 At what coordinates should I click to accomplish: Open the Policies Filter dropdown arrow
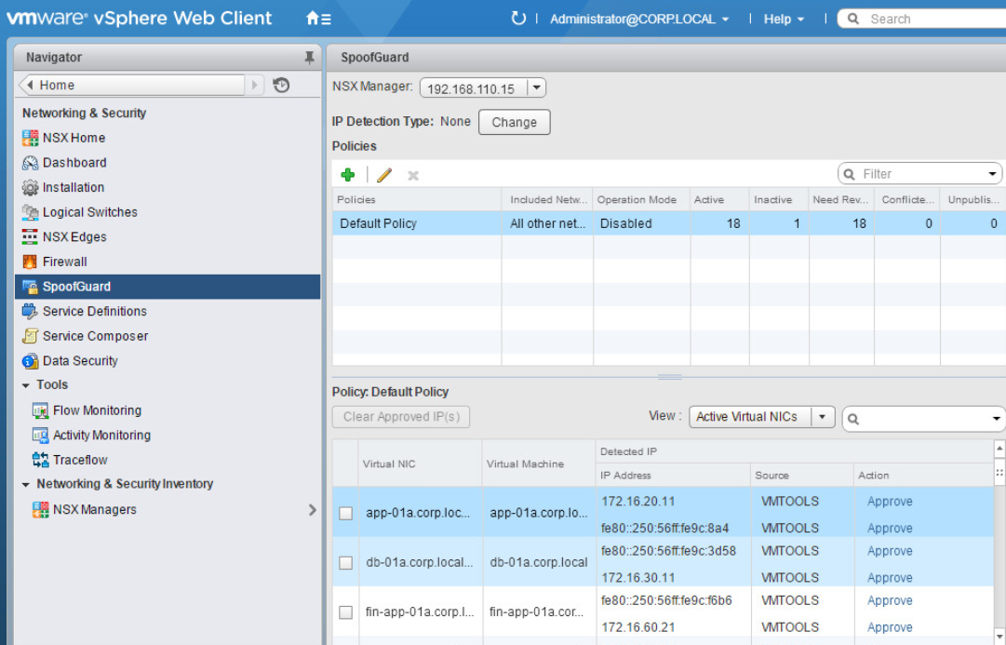(993, 174)
